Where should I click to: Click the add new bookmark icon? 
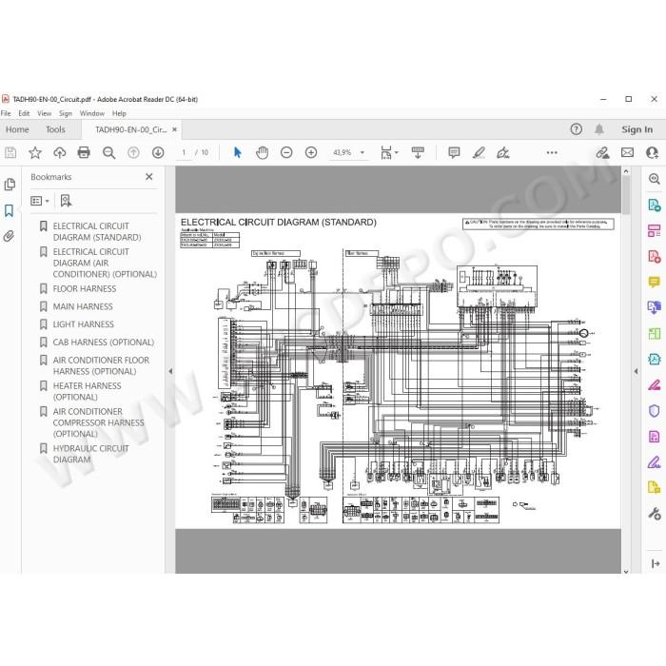click(66, 201)
